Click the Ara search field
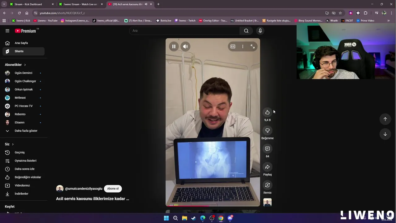This screenshot has width=396, height=223. (184, 31)
